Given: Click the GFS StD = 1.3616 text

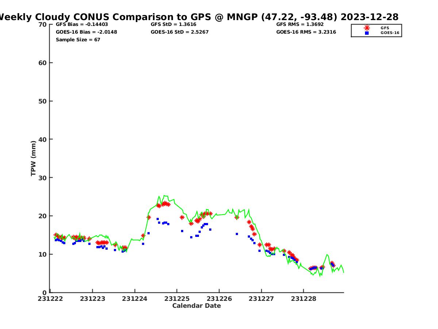Looking at the screenshot, I should [x=173, y=24].
